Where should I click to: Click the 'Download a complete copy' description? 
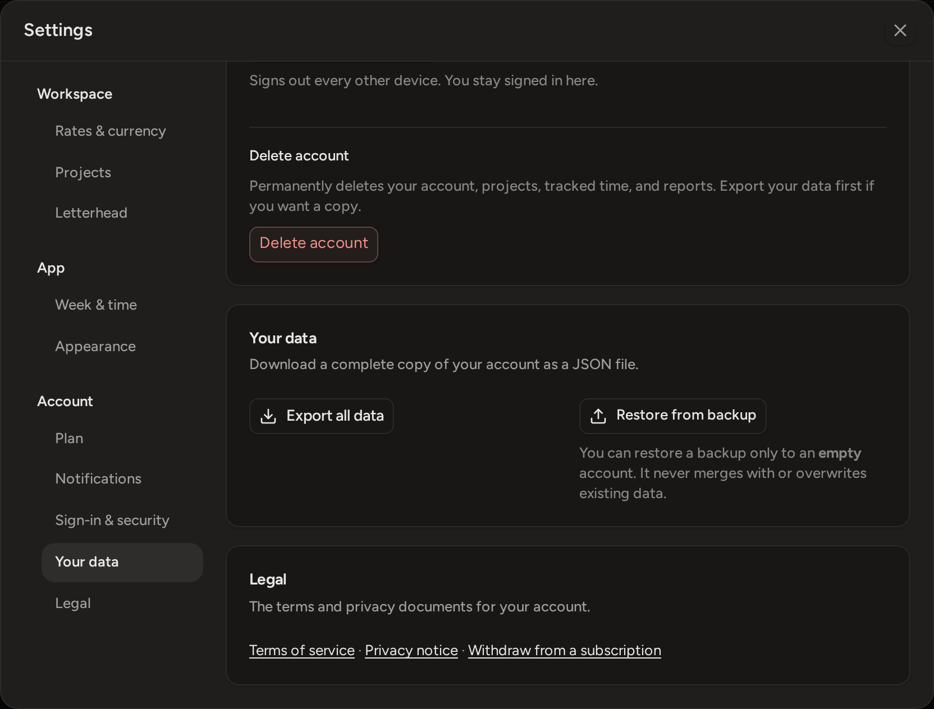coord(444,365)
